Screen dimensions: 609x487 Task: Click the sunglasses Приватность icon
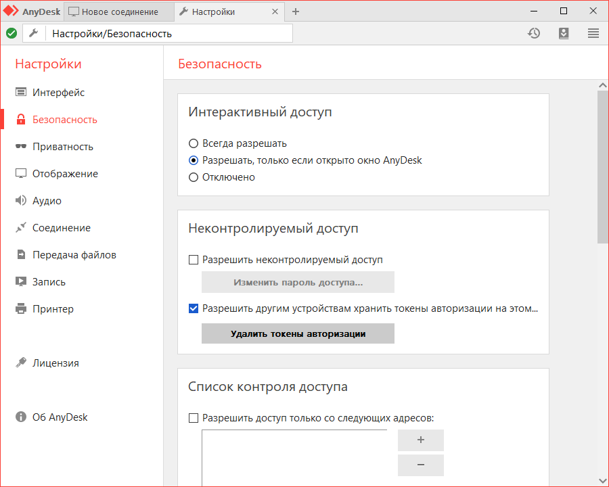tap(20, 146)
